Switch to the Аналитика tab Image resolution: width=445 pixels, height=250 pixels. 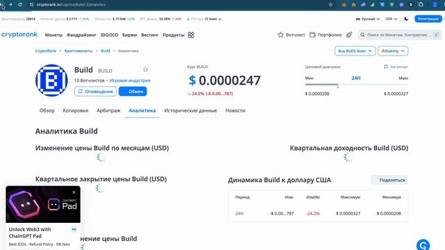142,110
